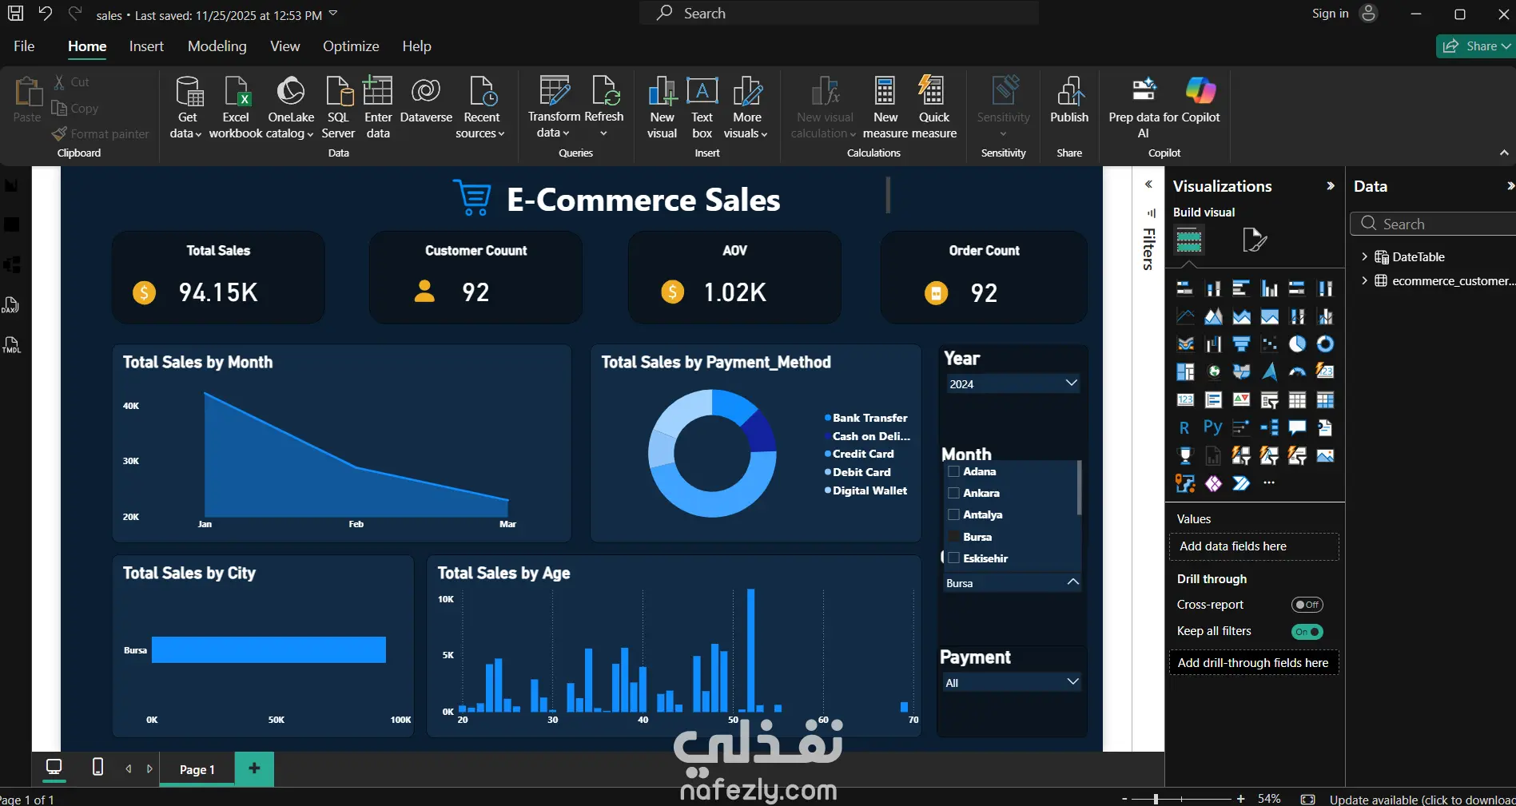Open the Optimize tab

(351, 46)
